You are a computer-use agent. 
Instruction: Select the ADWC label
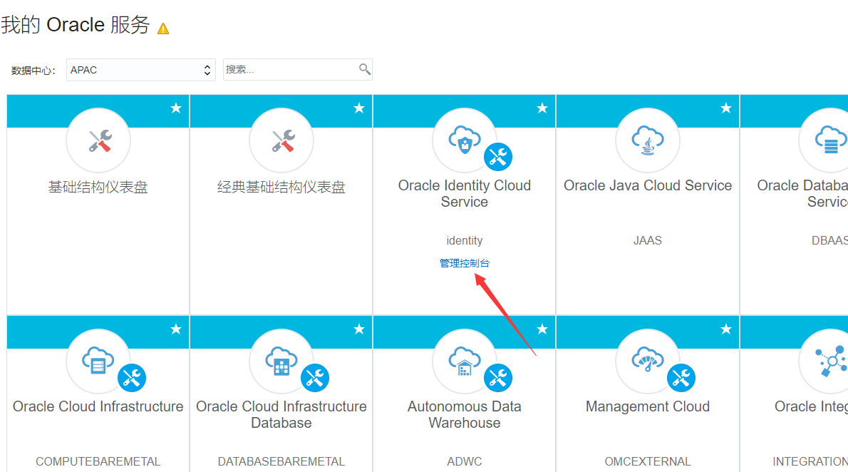(x=465, y=462)
